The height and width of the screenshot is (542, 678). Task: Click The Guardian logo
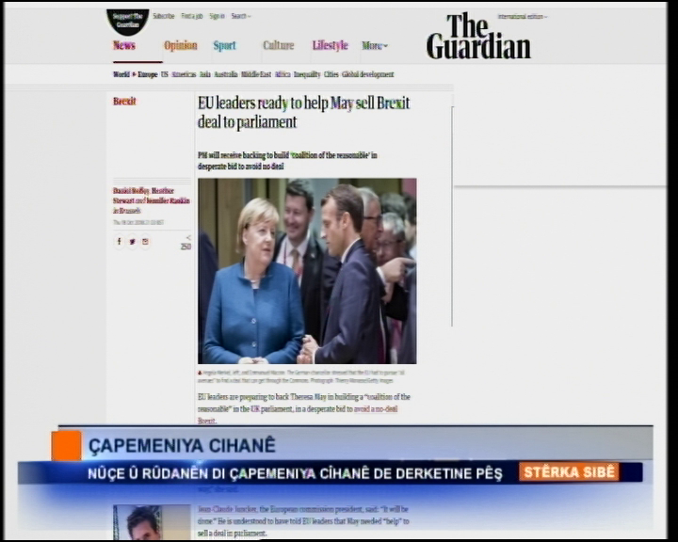coord(478,36)
